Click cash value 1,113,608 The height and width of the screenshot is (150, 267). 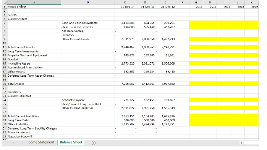[x=128, y=23]
